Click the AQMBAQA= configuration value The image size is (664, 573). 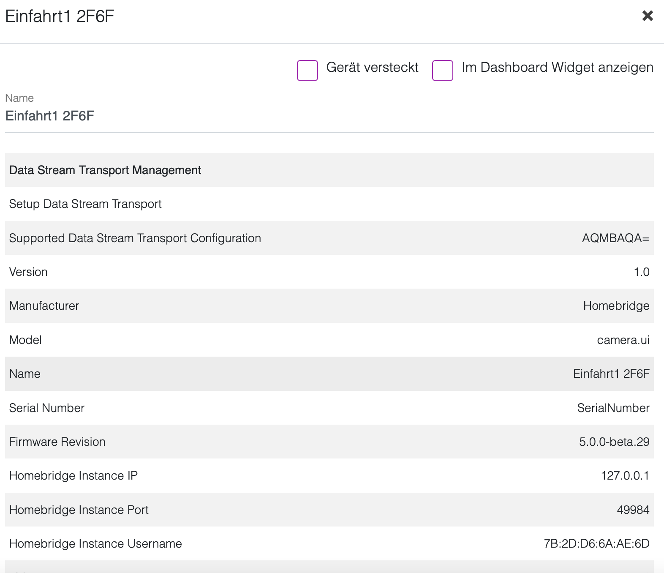point(615,238)
